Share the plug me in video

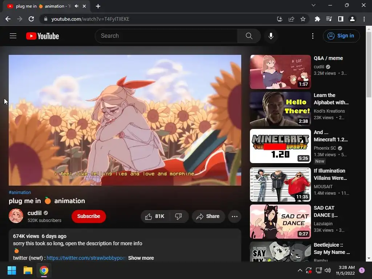click(x=208, y=216)
